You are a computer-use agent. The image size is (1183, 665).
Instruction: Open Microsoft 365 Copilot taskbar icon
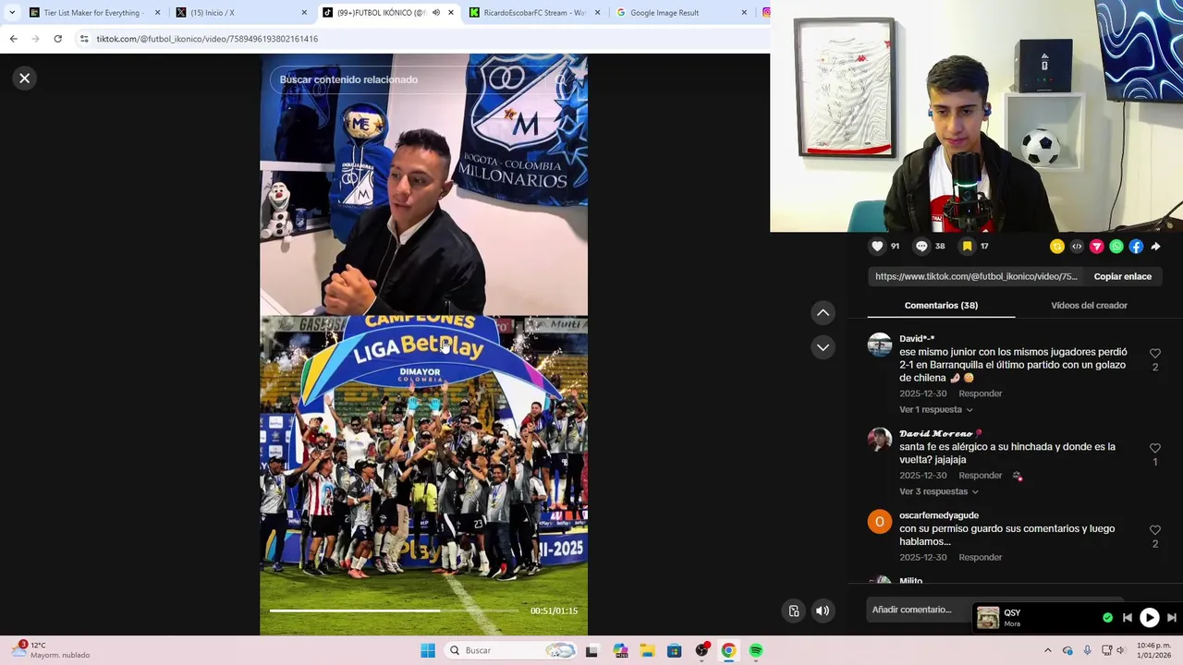pos(620,650)
